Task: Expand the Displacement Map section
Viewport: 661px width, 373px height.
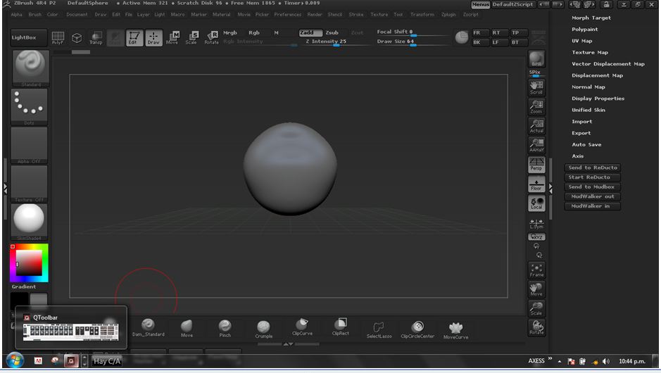Action: [597, 75]
